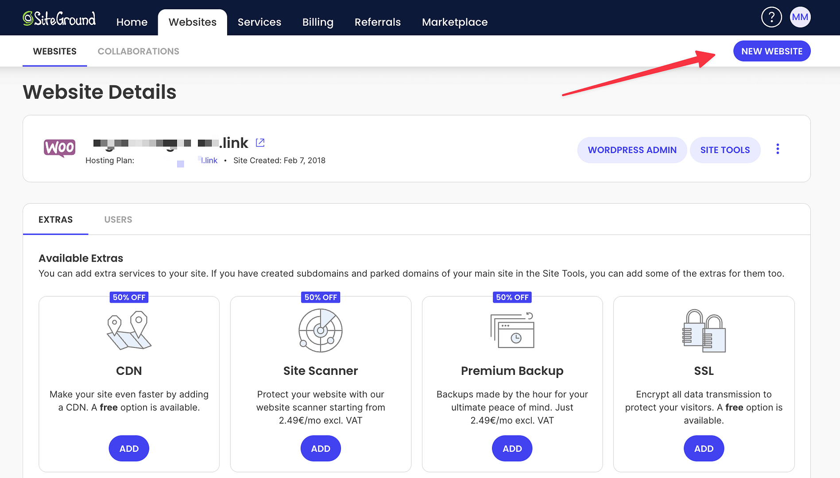
Task: Open the three-dot site options menu
Action: (778, 149)
